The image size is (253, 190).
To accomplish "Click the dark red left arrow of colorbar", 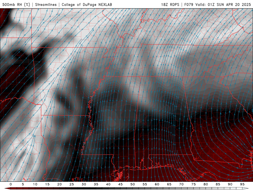I will [7, 188].
